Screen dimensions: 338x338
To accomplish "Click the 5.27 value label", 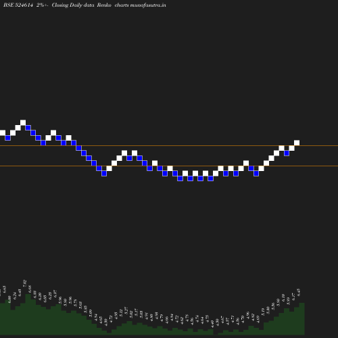I will point(126,310).
